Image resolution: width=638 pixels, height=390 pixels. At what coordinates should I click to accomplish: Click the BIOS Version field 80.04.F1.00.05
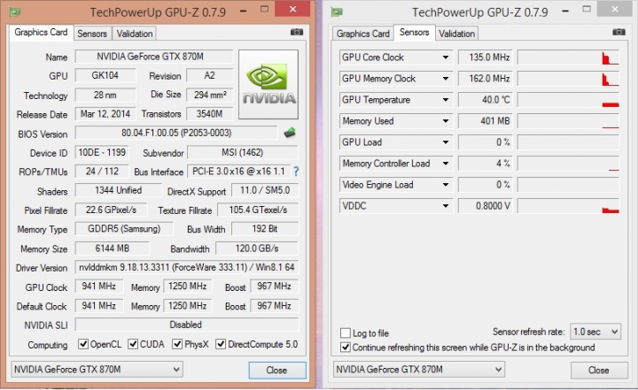[176, 133]
